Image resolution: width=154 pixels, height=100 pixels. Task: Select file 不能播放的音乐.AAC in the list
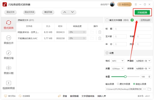tap(28, 38)
